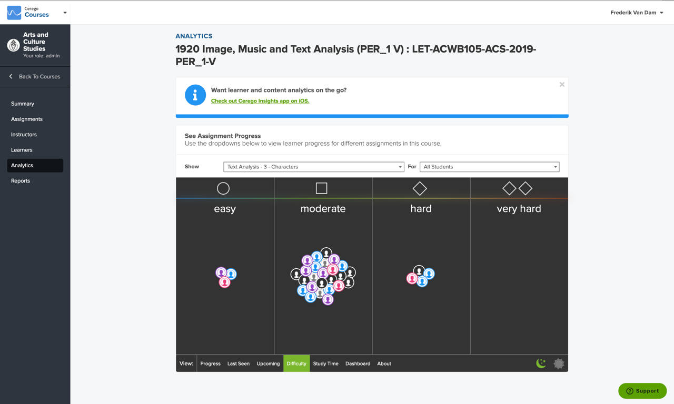
Task: Open the Cerego Insights iOS app link
Action: click(260, 101)
